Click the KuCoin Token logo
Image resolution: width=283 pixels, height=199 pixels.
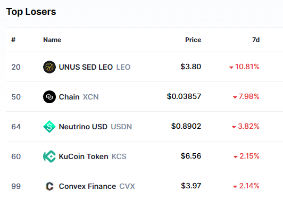coord(49,156)
